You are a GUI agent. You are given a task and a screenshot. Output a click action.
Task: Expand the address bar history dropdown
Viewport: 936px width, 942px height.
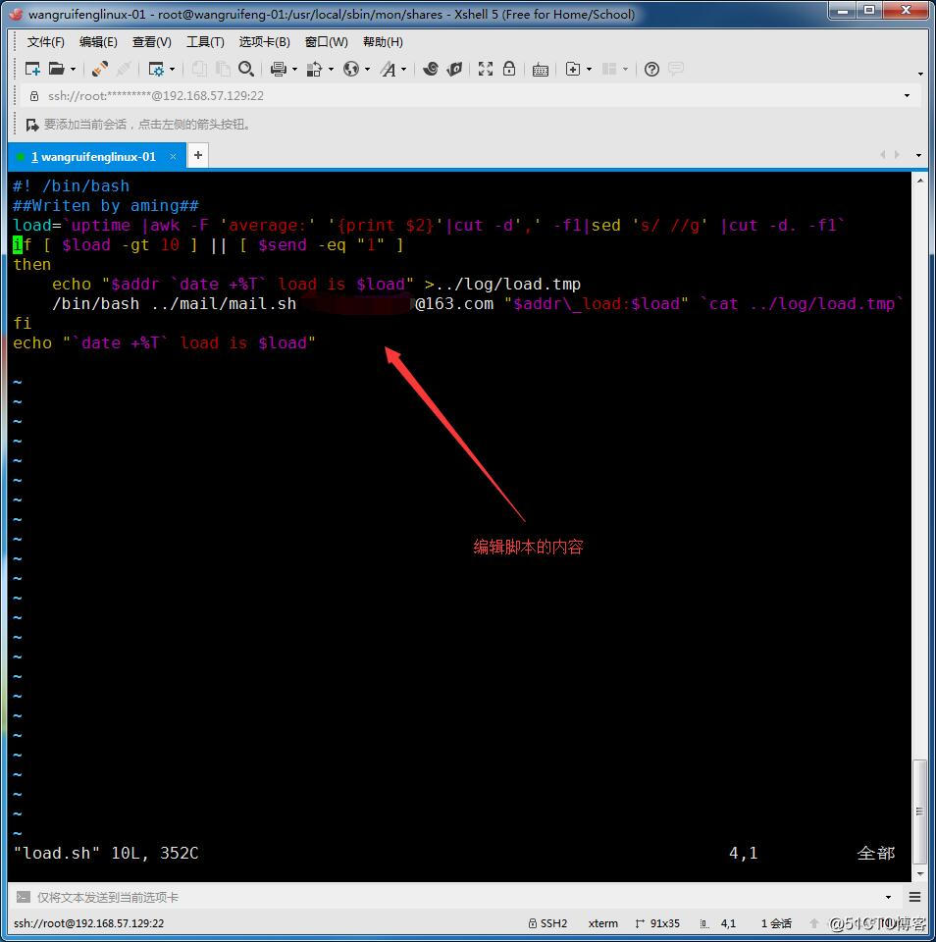pos(908,96)
